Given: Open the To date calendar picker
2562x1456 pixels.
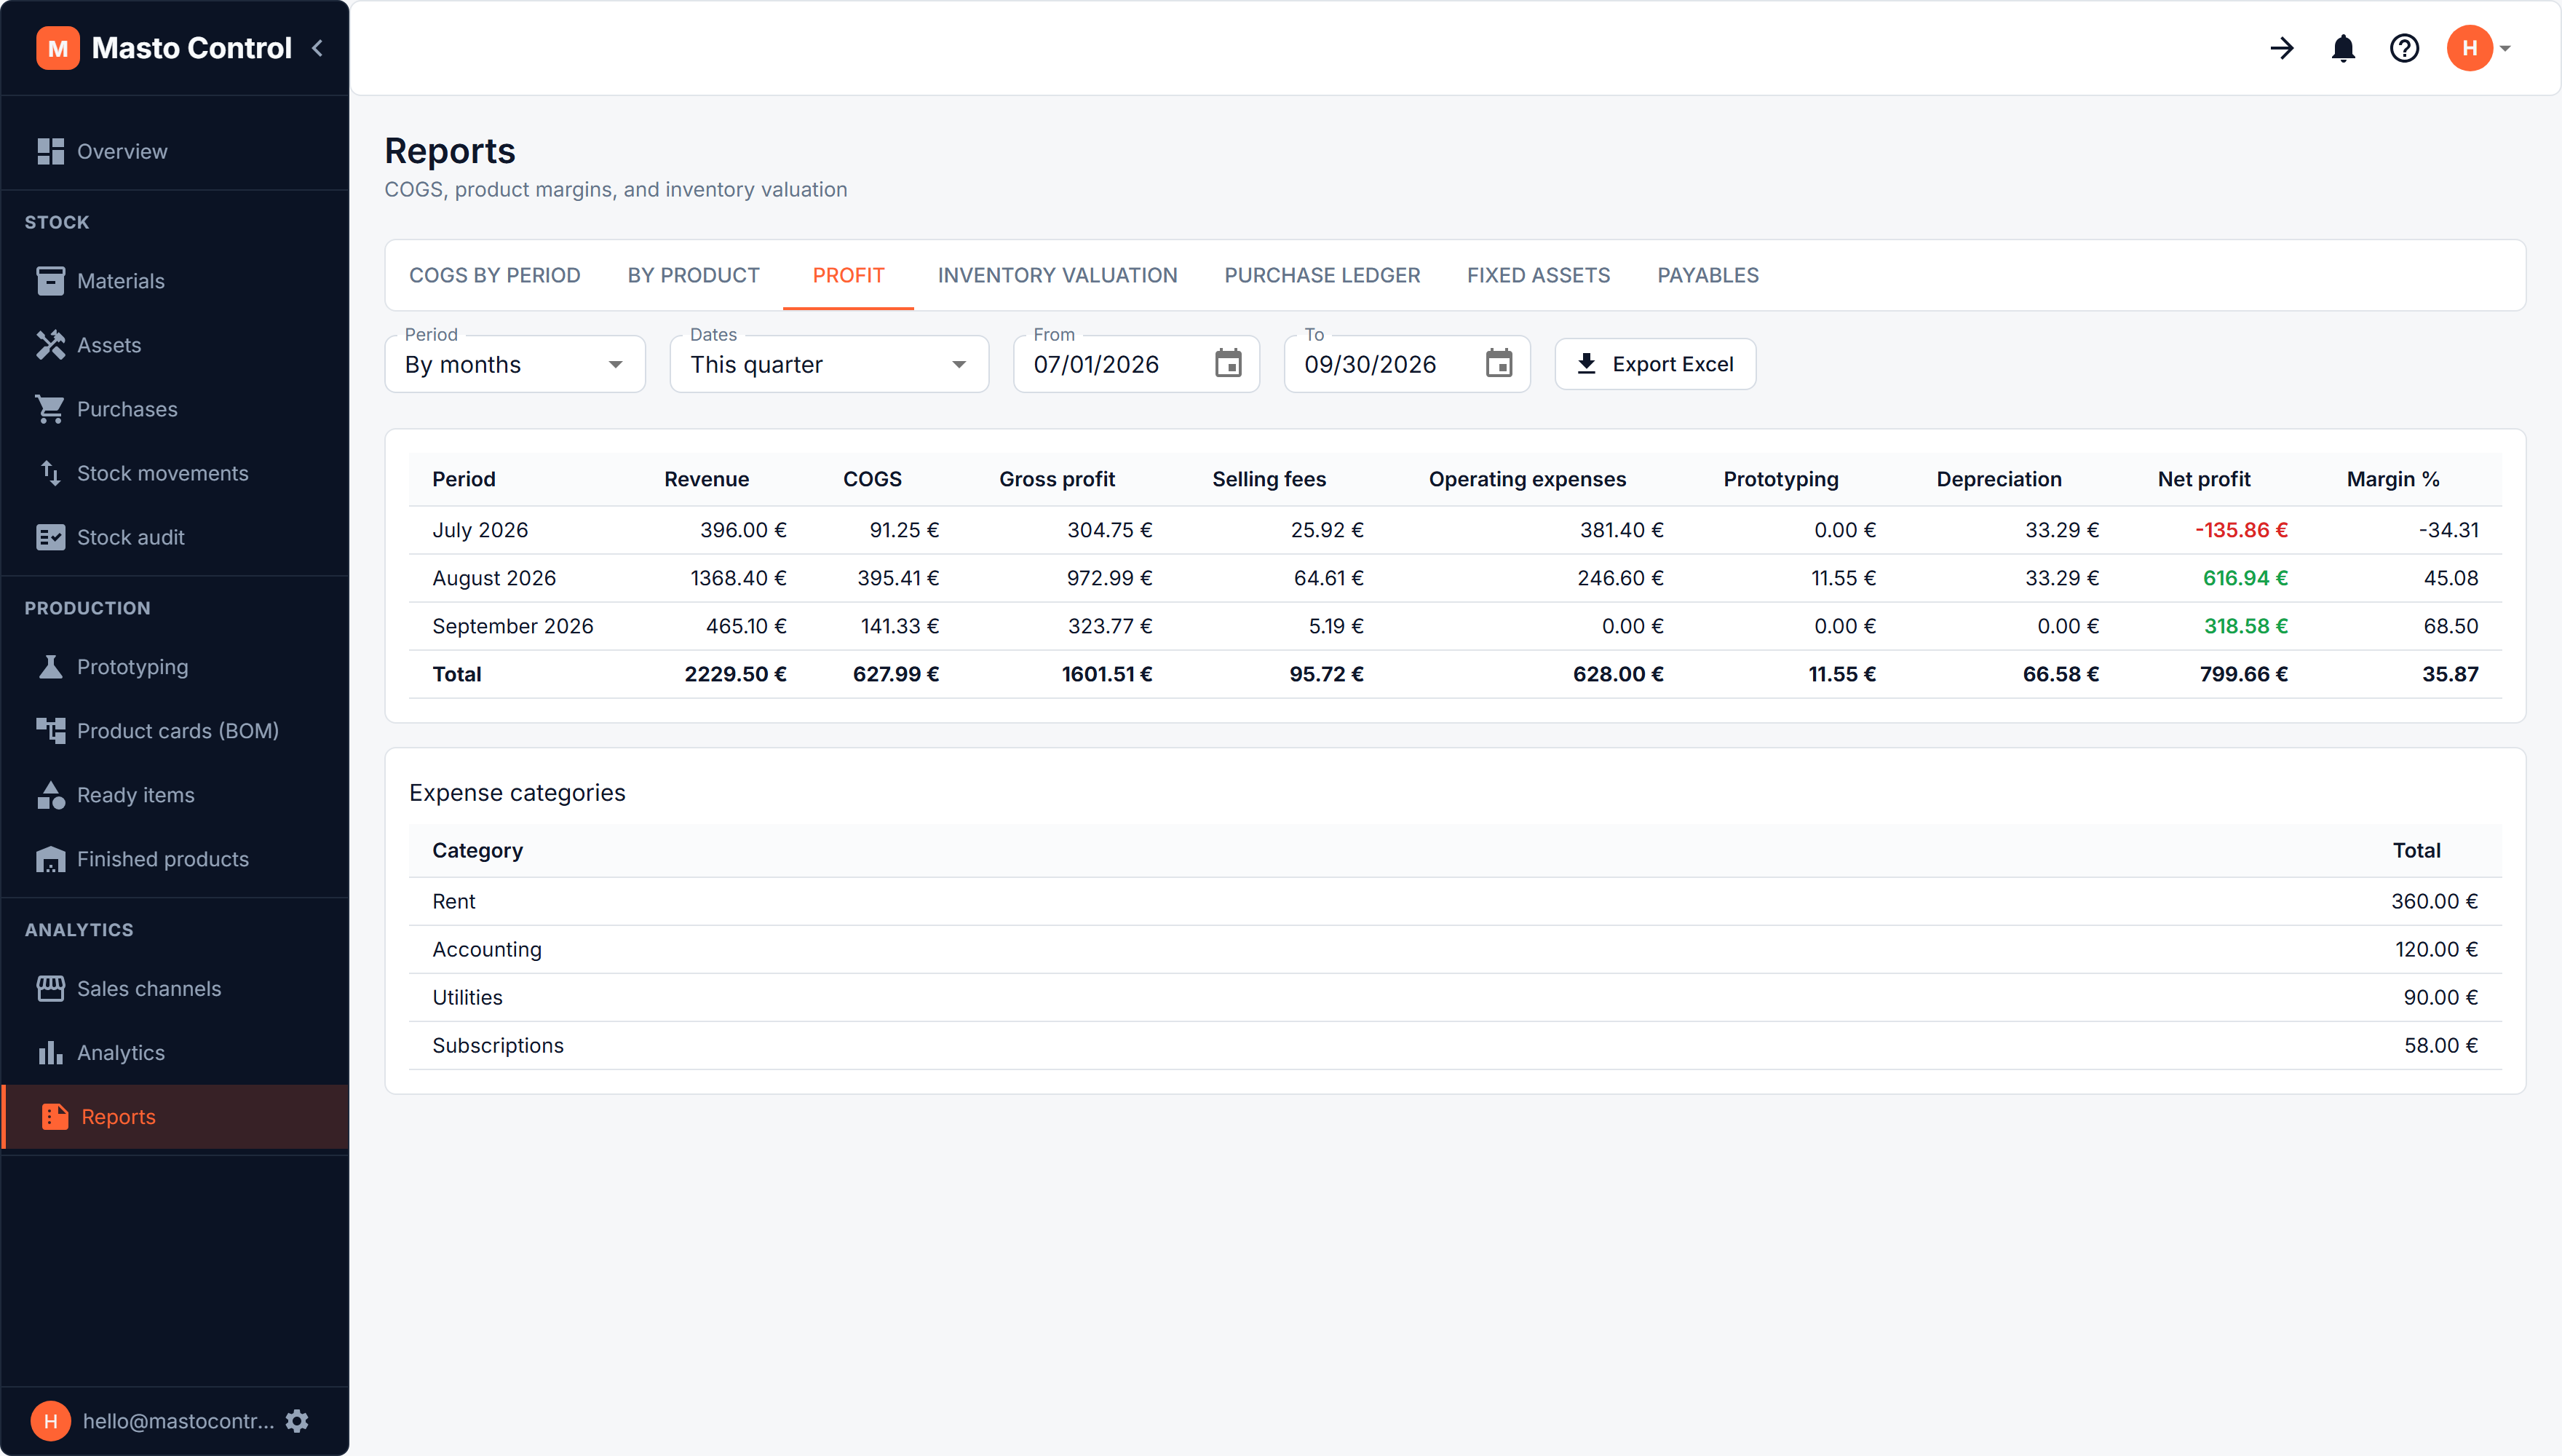Looking at the screenshot, I should (x=1499, y=364).
